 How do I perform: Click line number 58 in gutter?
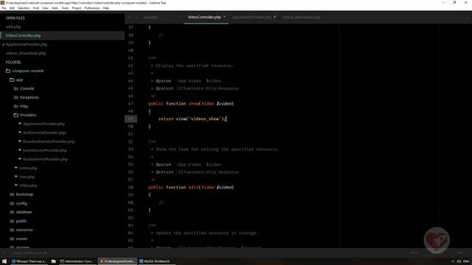click(131, 187)
